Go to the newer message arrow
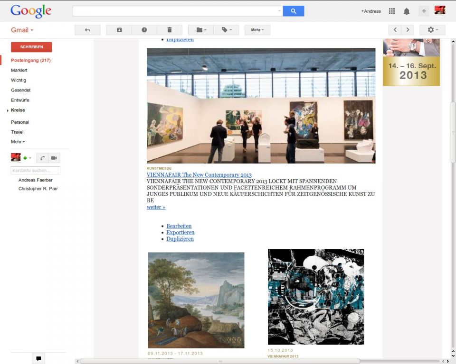 click(395, 30)
